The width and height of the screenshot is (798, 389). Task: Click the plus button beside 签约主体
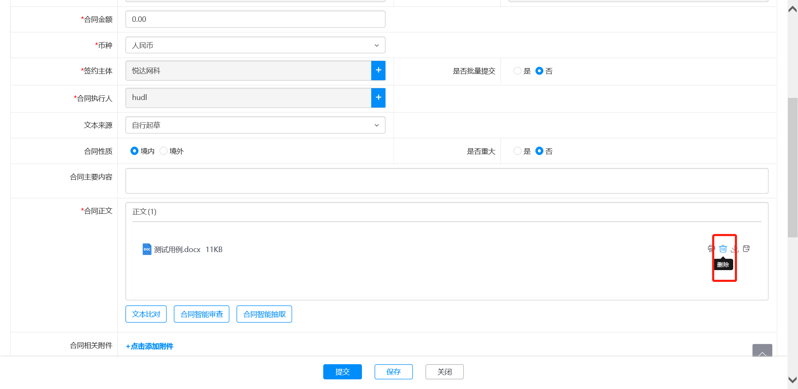pos(378,71)
